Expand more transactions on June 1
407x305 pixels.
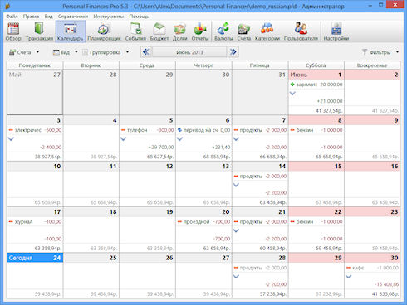pyautogui.click(x=292, y=94)
